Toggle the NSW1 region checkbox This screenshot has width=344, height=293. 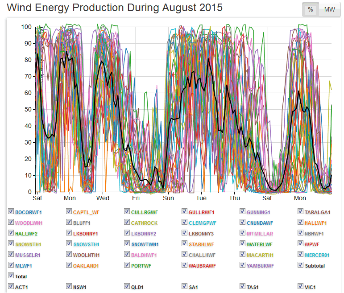(69, 286)
